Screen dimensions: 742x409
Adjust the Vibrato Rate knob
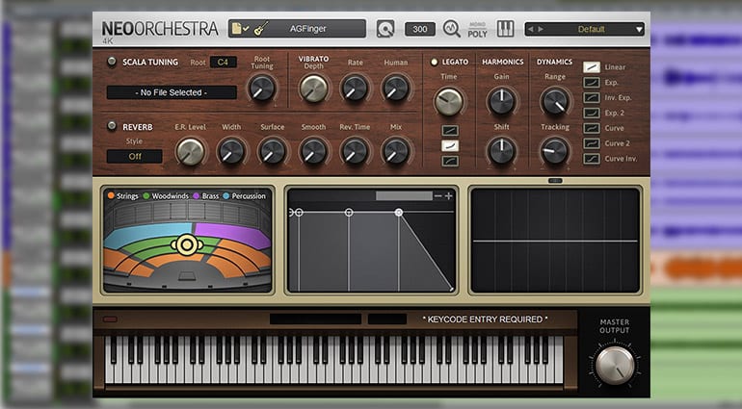coord(355,88)
